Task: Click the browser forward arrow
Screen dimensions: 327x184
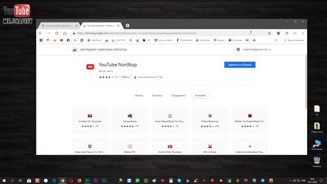Action: tap(49, 33)
